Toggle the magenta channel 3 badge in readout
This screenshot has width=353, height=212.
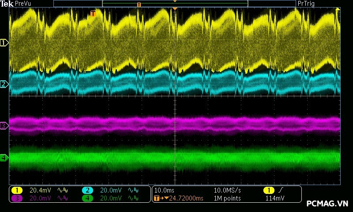[17, 198]
